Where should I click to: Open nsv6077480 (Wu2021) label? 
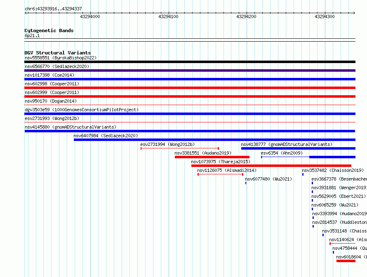click(x=268, y=179)
